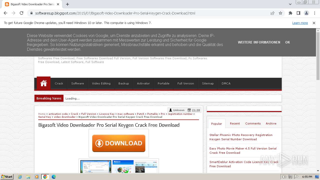Open the DMCA menu item
Screen dimensions: 320x180
click(226, 83)
